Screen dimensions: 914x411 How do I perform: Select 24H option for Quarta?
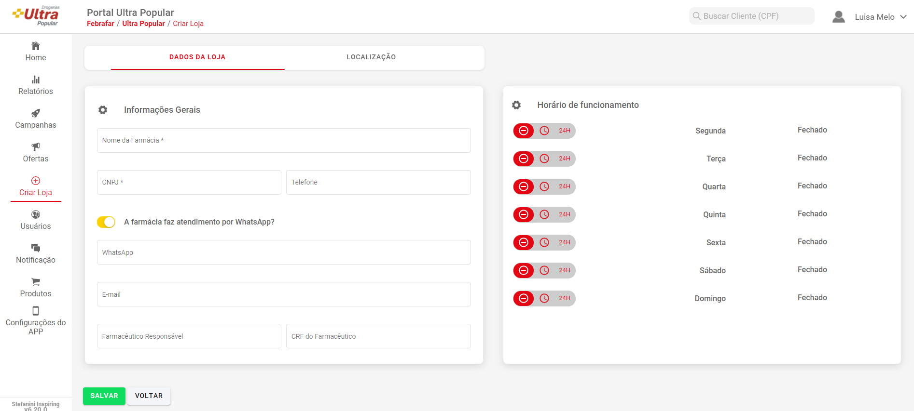(565, 186)
